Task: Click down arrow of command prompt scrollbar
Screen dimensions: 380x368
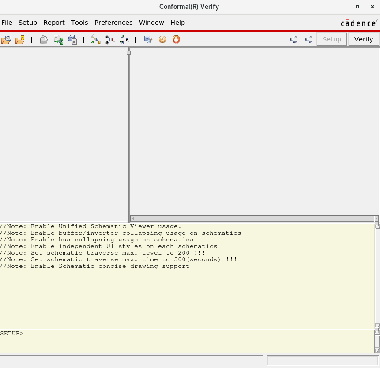Action: click(x=377, y=350)
